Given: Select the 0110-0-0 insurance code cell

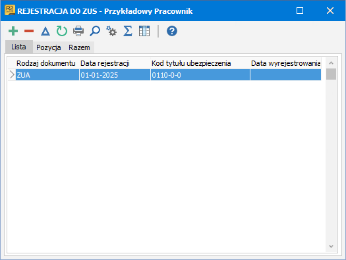Looking at the screenshot, I should [x=200, y=75].
